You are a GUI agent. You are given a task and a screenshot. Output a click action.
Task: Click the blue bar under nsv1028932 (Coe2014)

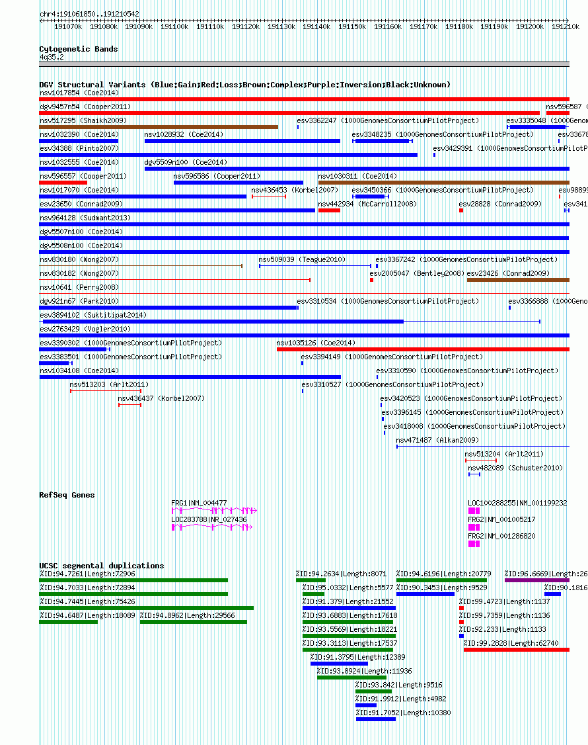(242, 141)
